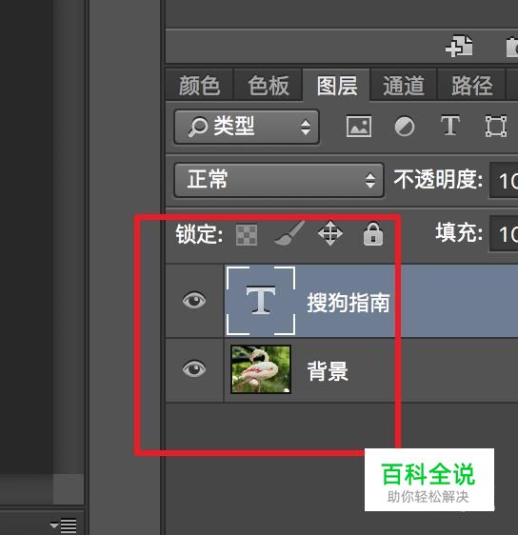Screen dimensions: 518x535
Task: Click the 填充 fill value field
Action: pos(504,233)
